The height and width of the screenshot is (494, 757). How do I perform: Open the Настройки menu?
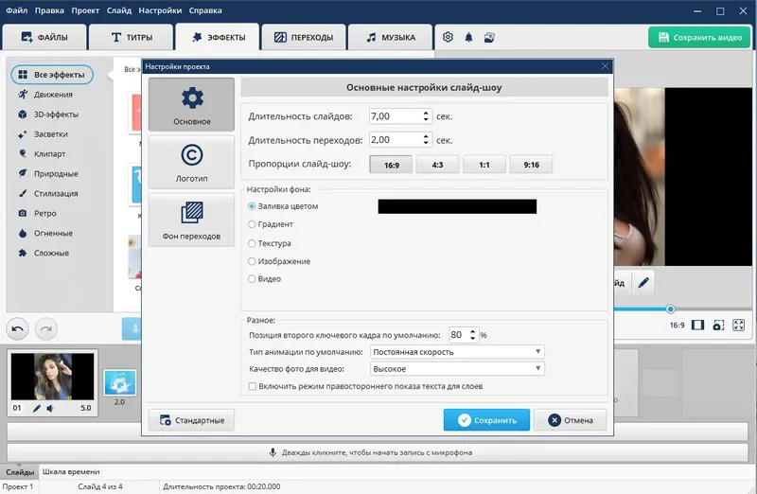[160, 10]
